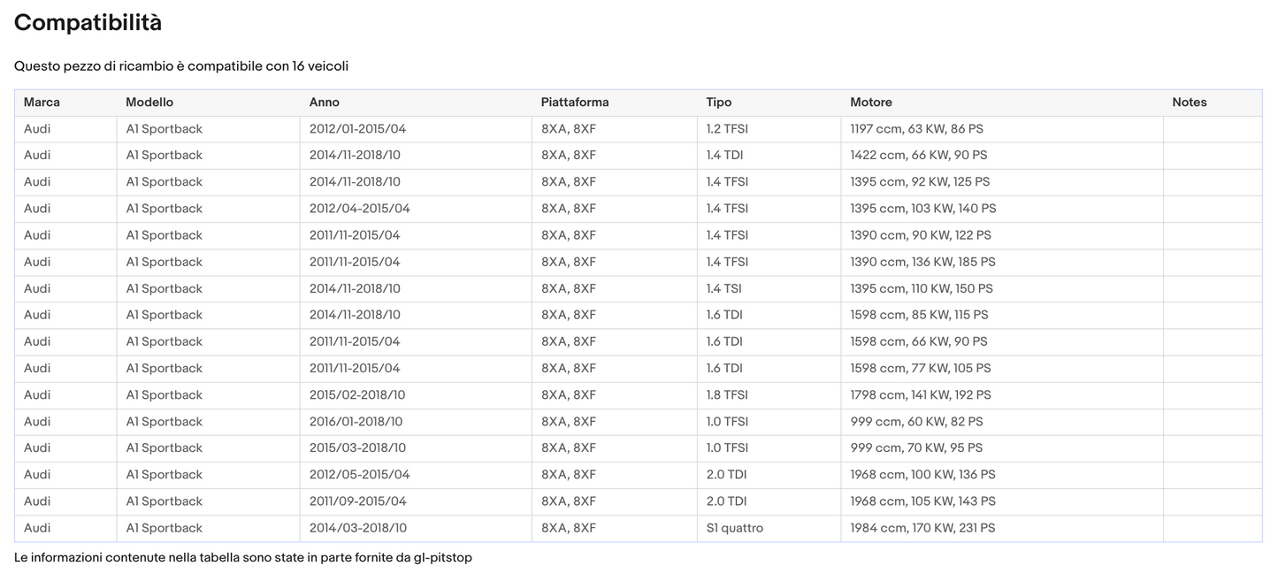
Task: Select year range 2016/01-2018/10
Action: point(356,422)
